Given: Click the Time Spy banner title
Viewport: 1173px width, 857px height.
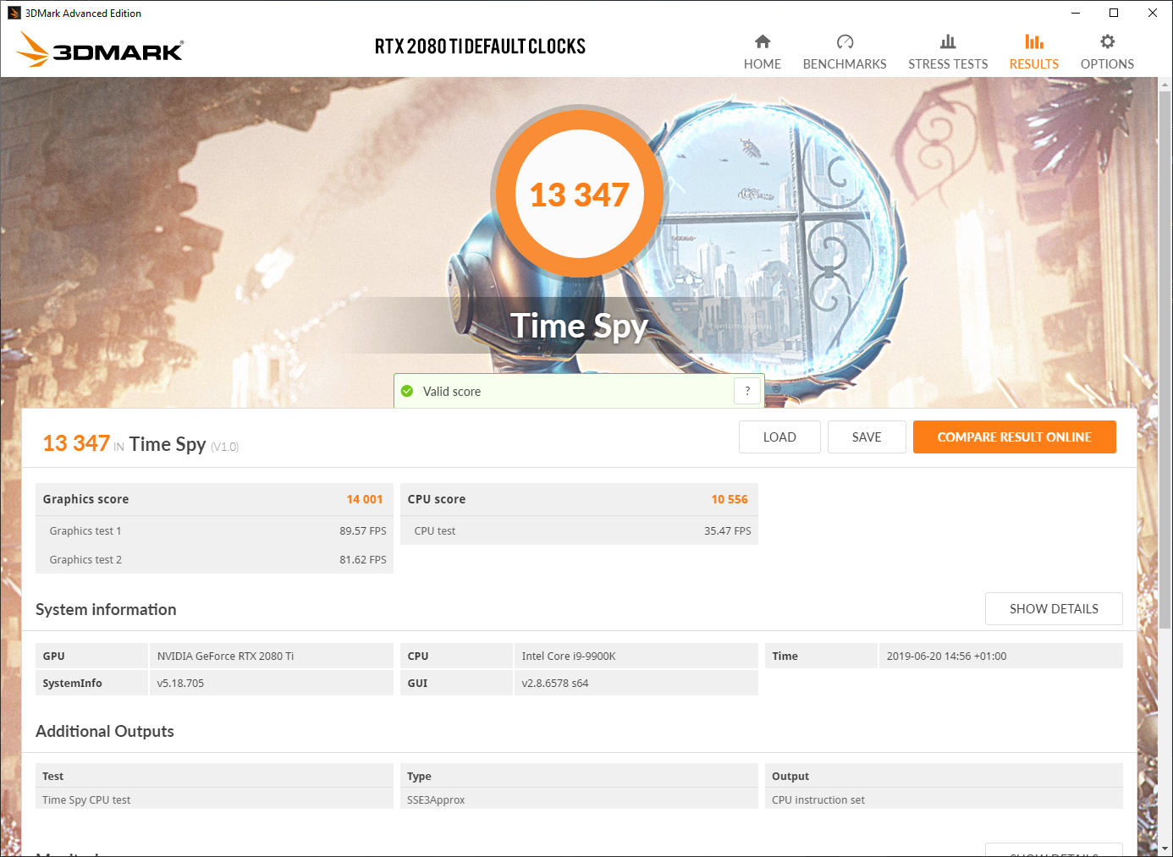Looking at the screenshot, I should [579, 326].
